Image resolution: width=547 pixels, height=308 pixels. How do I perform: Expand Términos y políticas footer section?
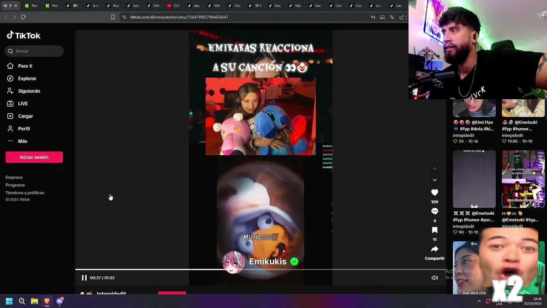(25, 193)
